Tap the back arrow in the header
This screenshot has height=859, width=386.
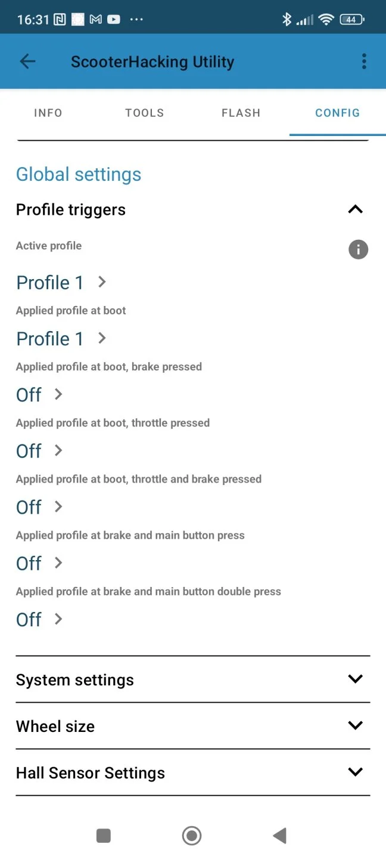27,61
